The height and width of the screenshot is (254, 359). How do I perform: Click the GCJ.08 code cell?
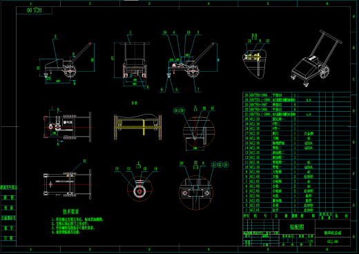[255, 177]
